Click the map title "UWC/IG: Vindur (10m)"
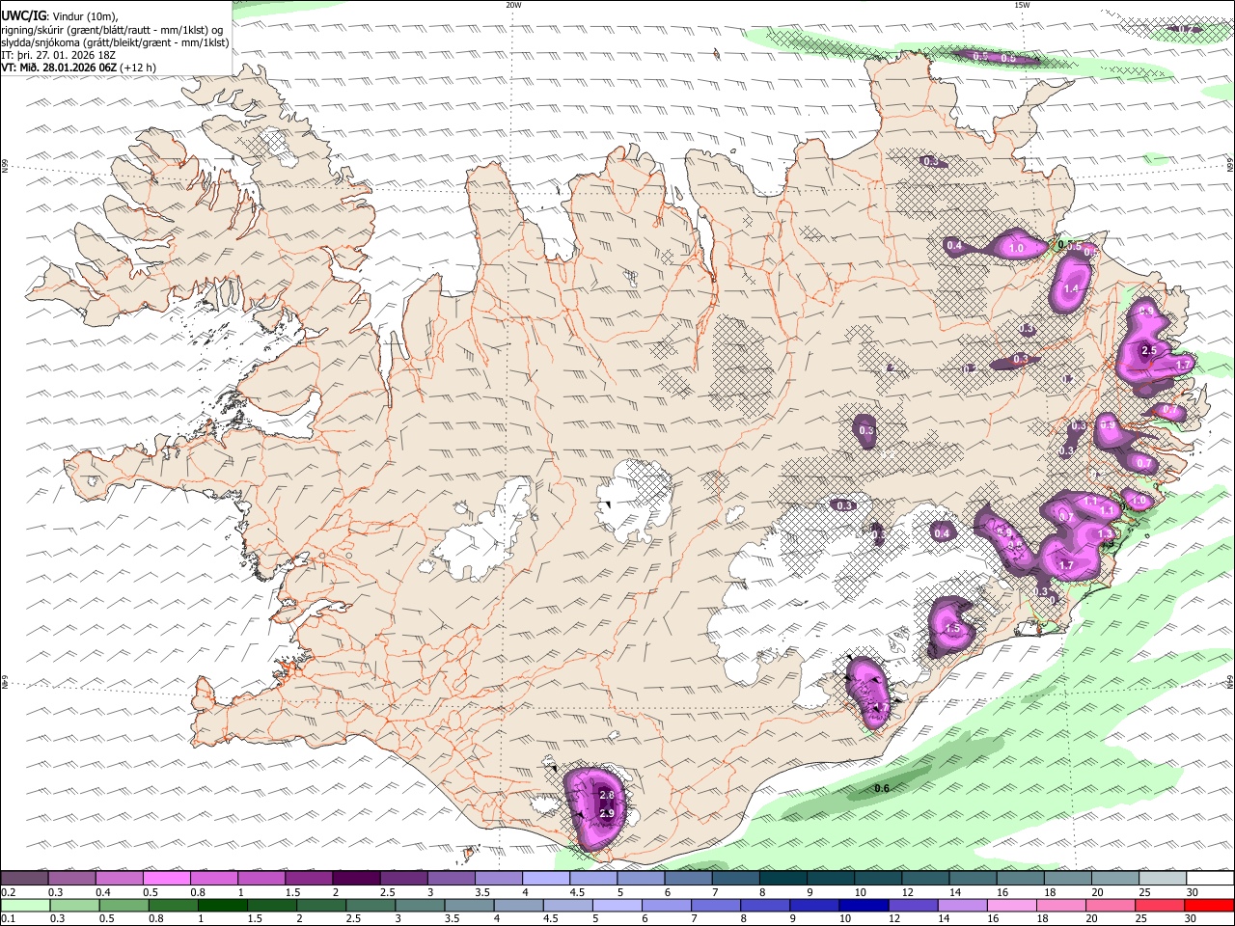 point(59,15)
